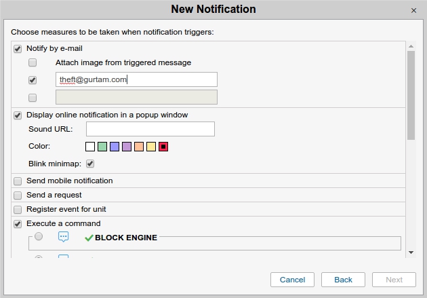Uncheck Notify by e-mail
Viewport: 427px width, 298px height.
pos(18,49)
